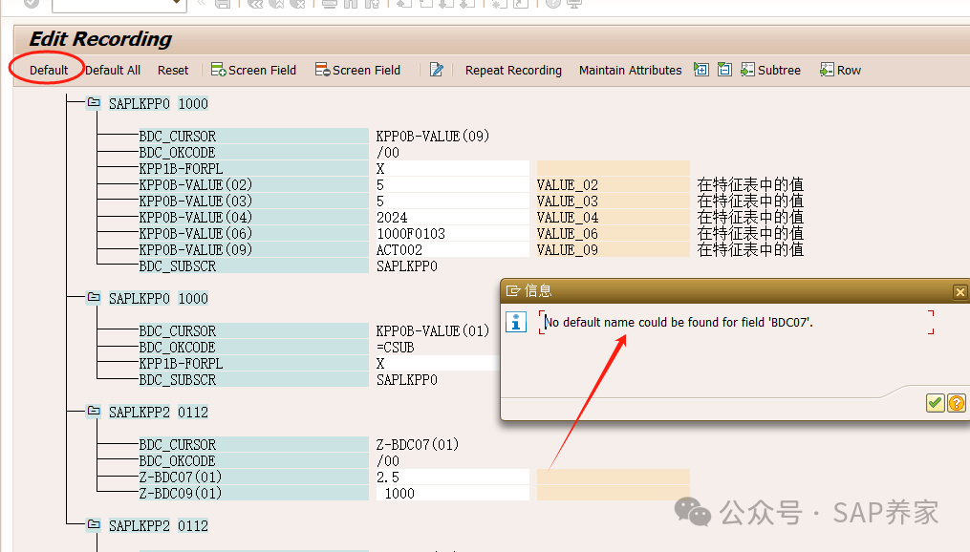Click the Default button in the toolbar
970x552 pixels.
coord(48,70)
